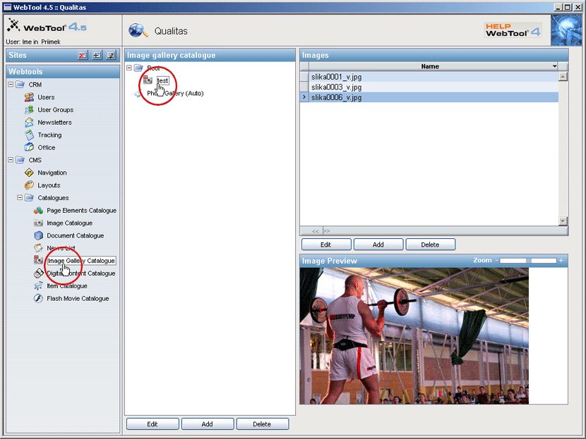This screenshot has width=586, height=439.
Task: Click the Navigation icon under CMS
Action: [x=29, y=173]
